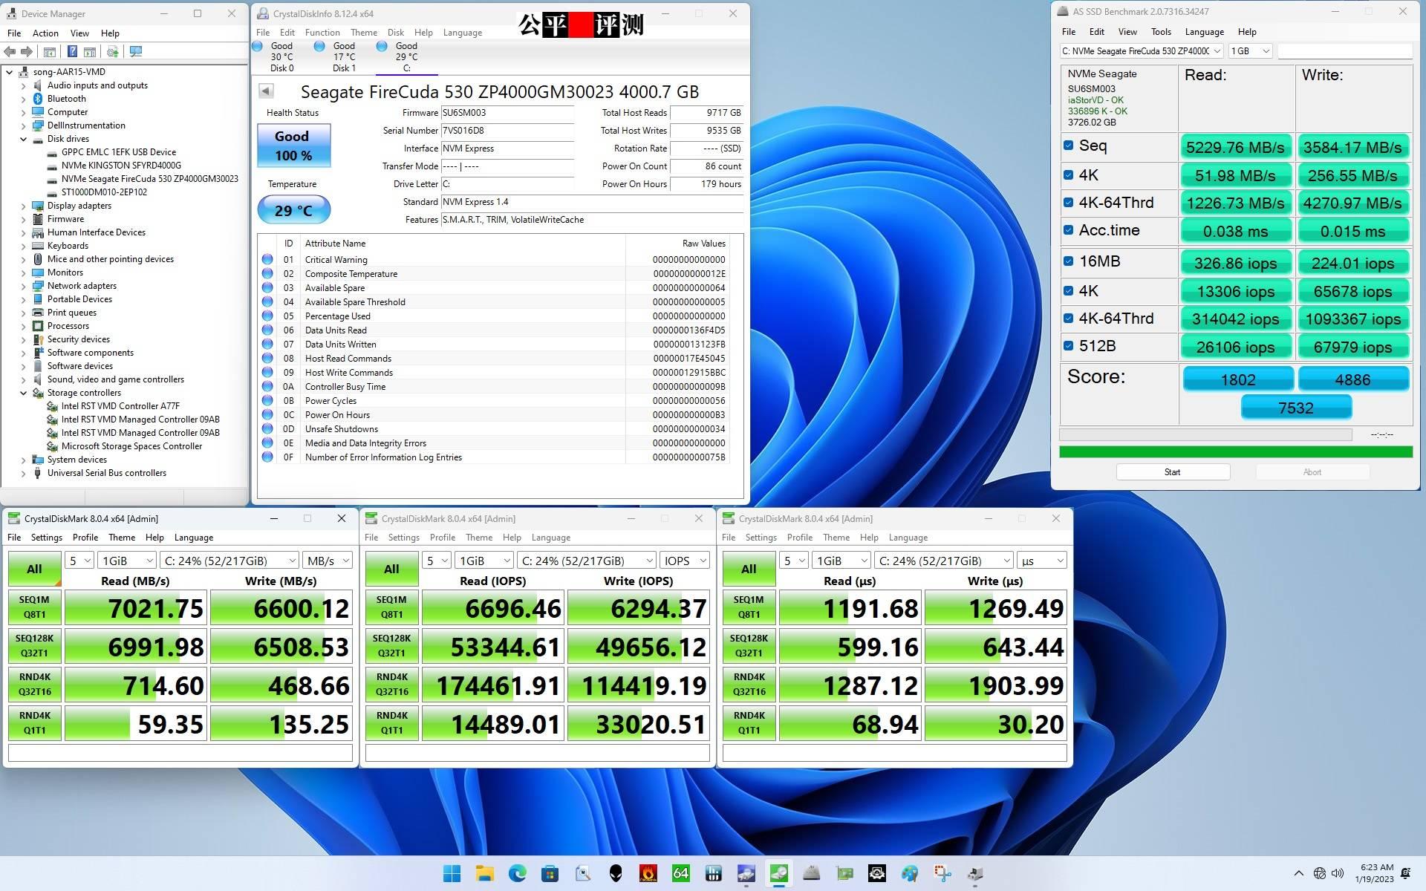This screenshot has height=891, width=1426.
Task: Toggle the 16MB checkbox in AS SSD Benchmark
Action: pyautogui.click(x=1069, y=261)
